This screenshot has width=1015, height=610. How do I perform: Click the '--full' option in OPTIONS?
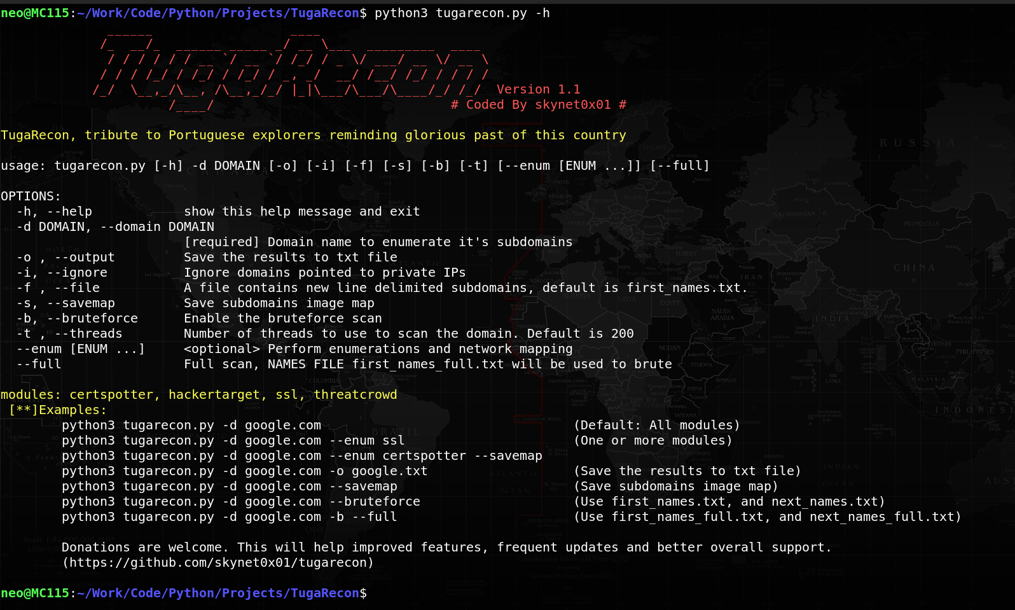pos(39,364)
